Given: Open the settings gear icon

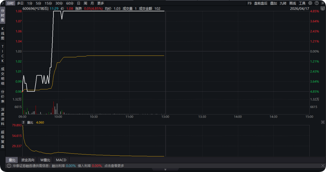Looking at the screenshot, I should coord(310,3).
